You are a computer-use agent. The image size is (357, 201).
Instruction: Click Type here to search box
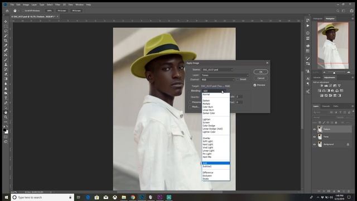point(42,197)
